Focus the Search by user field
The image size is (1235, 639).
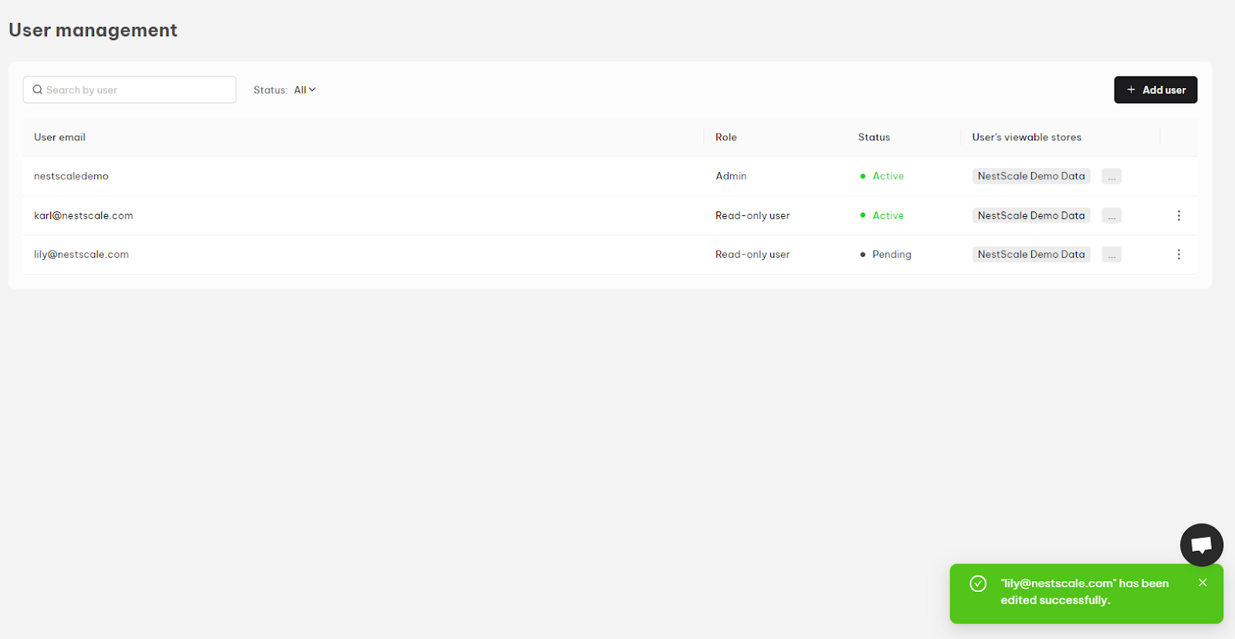pyautogui.click(x=130, y=90)
